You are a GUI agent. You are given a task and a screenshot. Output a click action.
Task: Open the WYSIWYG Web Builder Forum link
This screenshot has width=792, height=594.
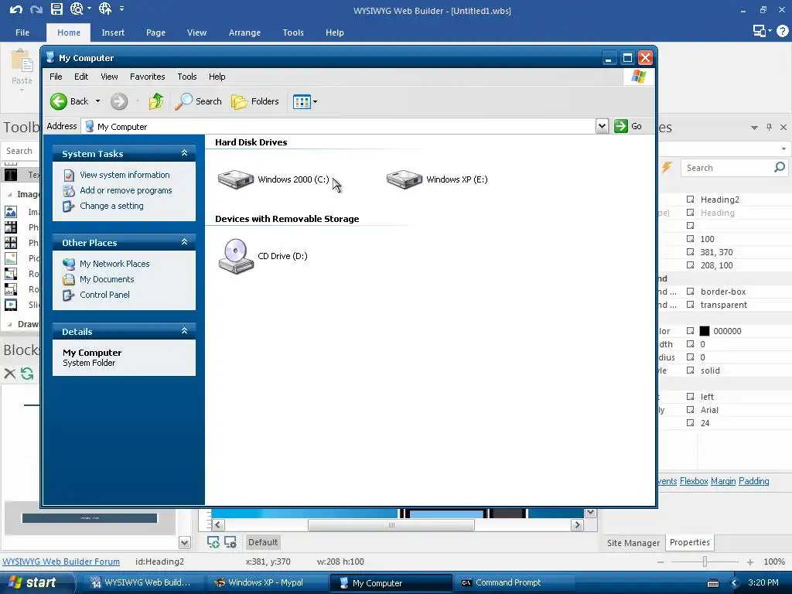click(61, 562)
